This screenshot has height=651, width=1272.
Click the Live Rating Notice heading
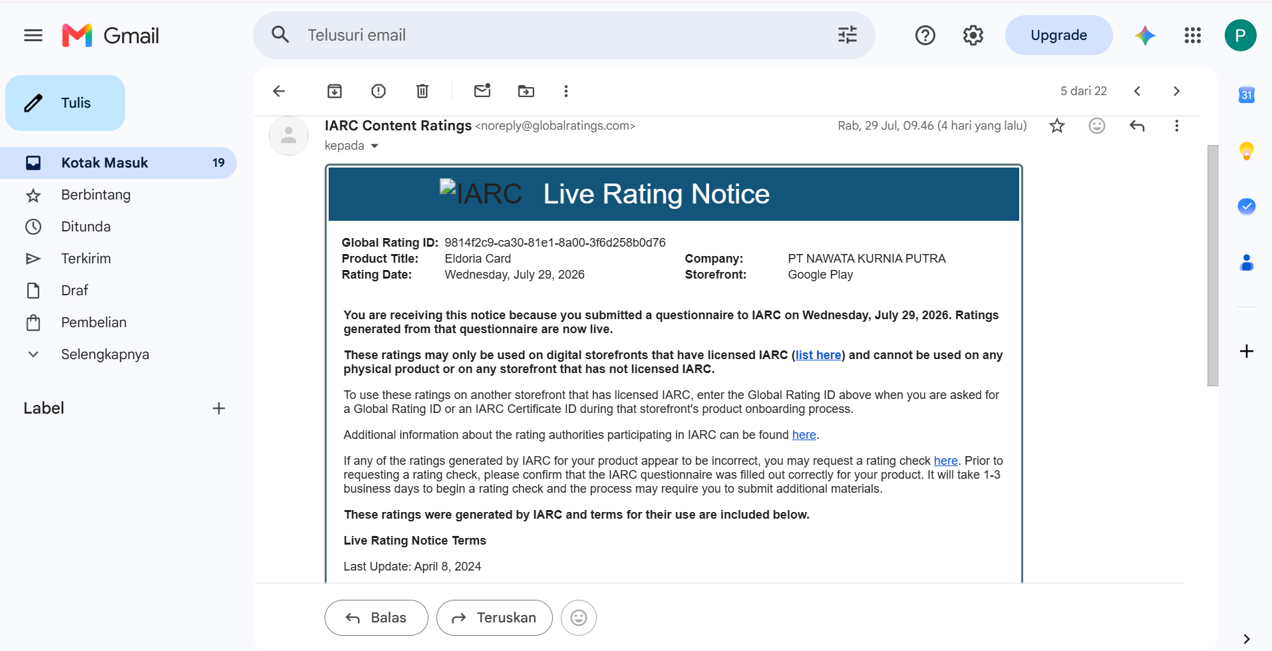pos(656,194)
